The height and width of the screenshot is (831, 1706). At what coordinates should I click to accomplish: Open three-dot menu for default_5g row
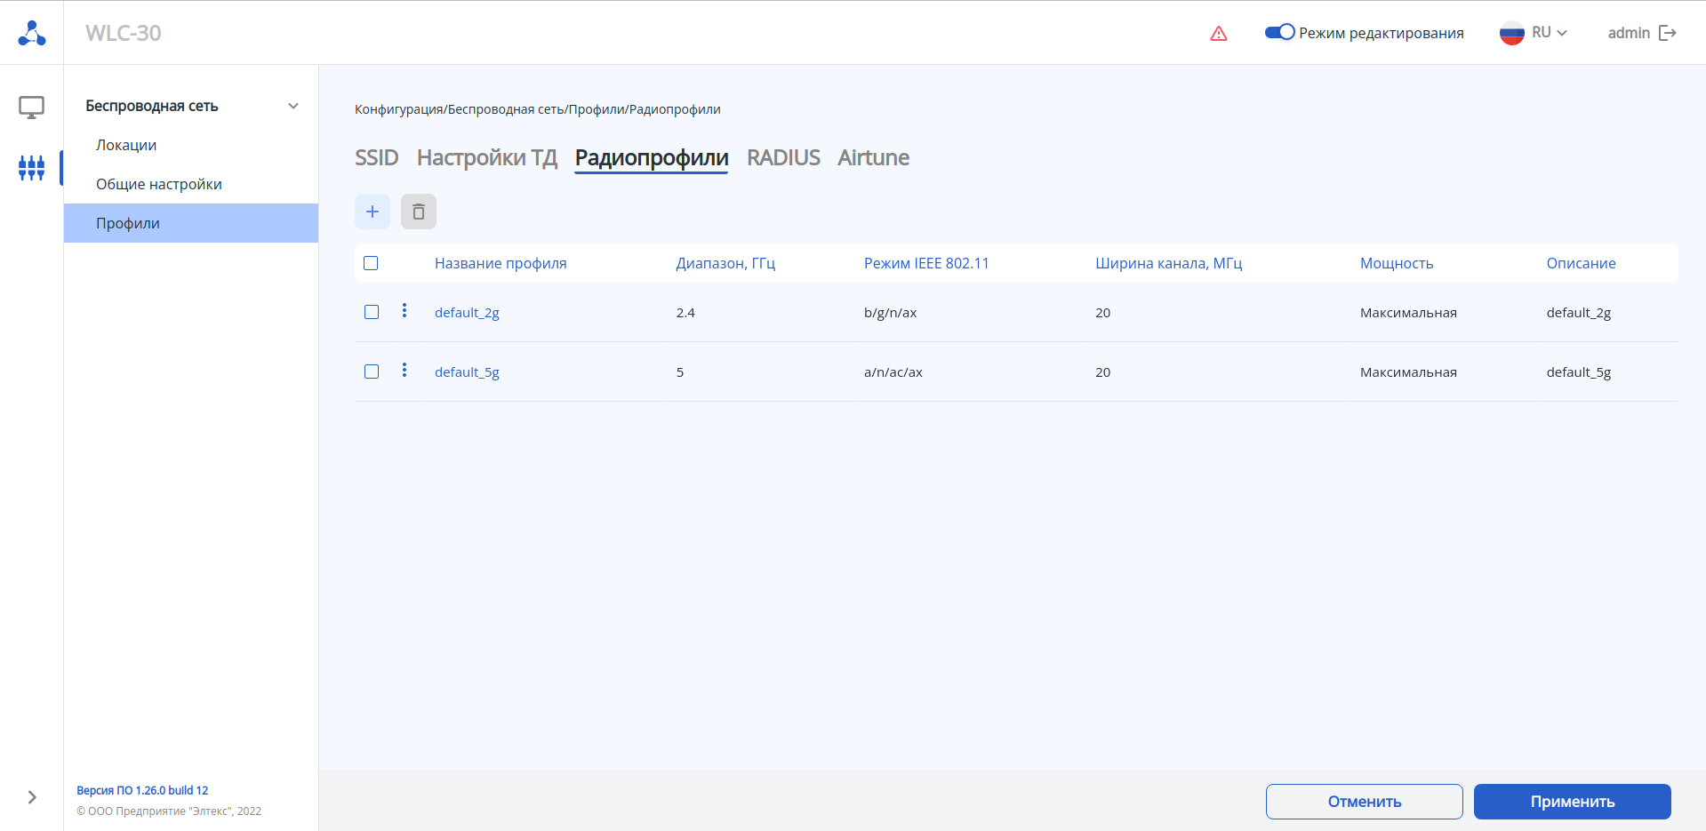tap(404, 370)
